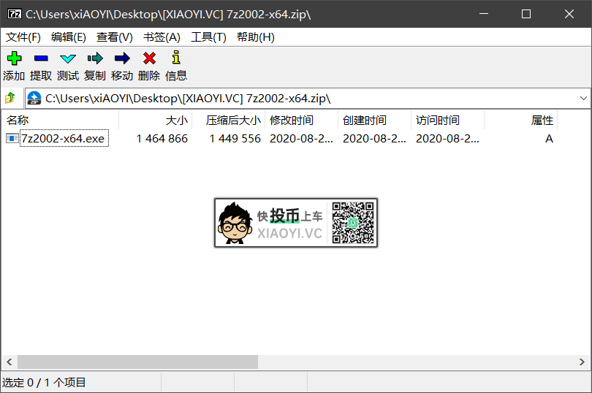The width and height of the screenshot is (592, 393).
Task: Choose the Move (移动) blue arrow icon
Action: [x=122, y=58]
